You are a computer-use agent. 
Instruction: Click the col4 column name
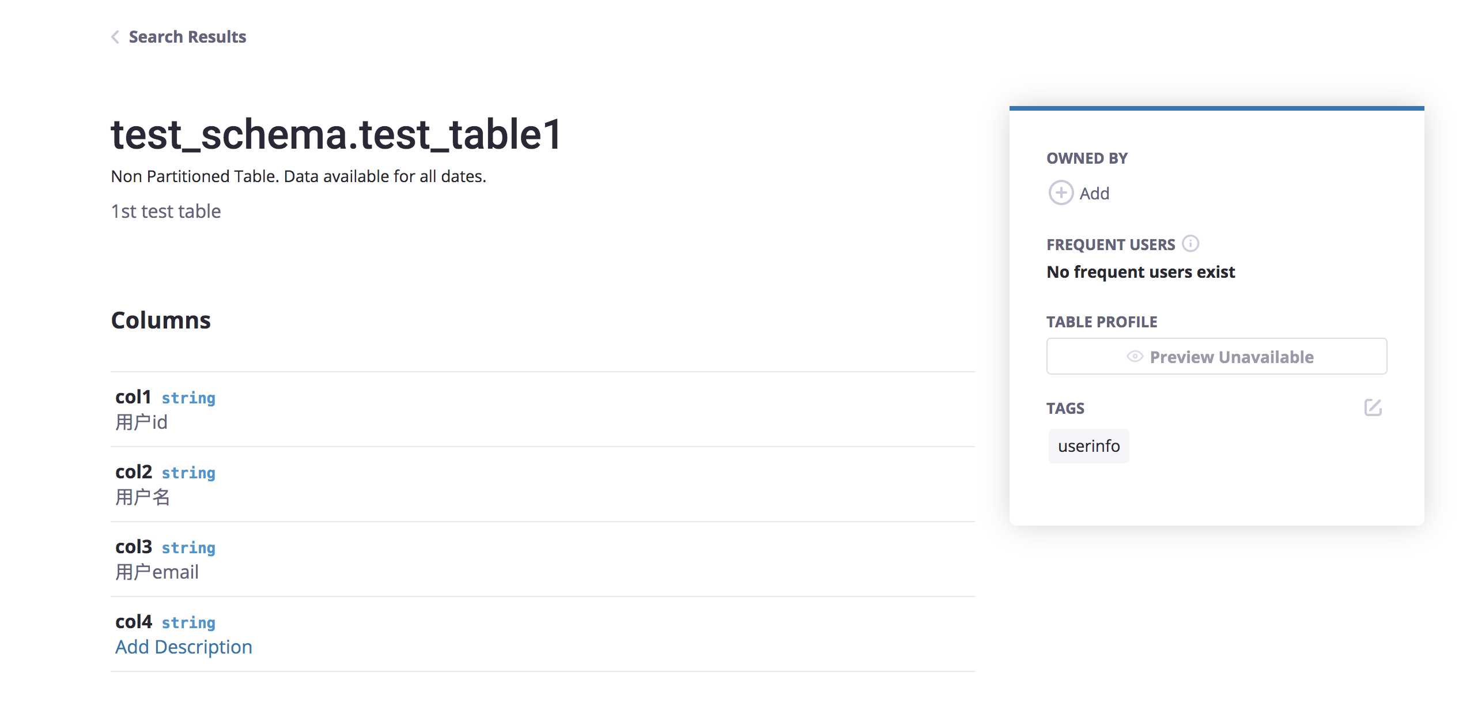click(x=134, y=622)
